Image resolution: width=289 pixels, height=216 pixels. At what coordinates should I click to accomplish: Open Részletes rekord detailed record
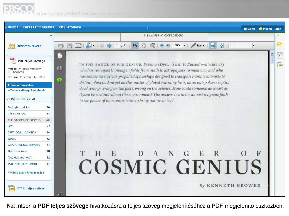pyautogui.click(x=29, y=46)
